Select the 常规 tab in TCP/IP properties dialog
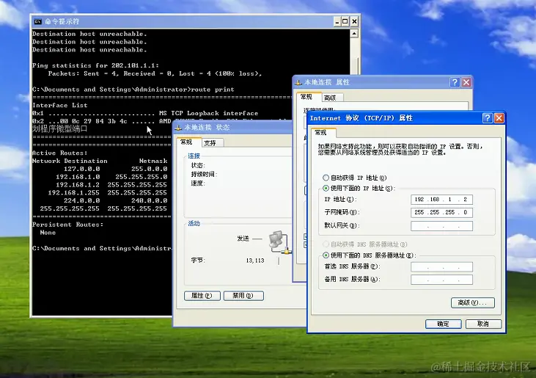 323,132
